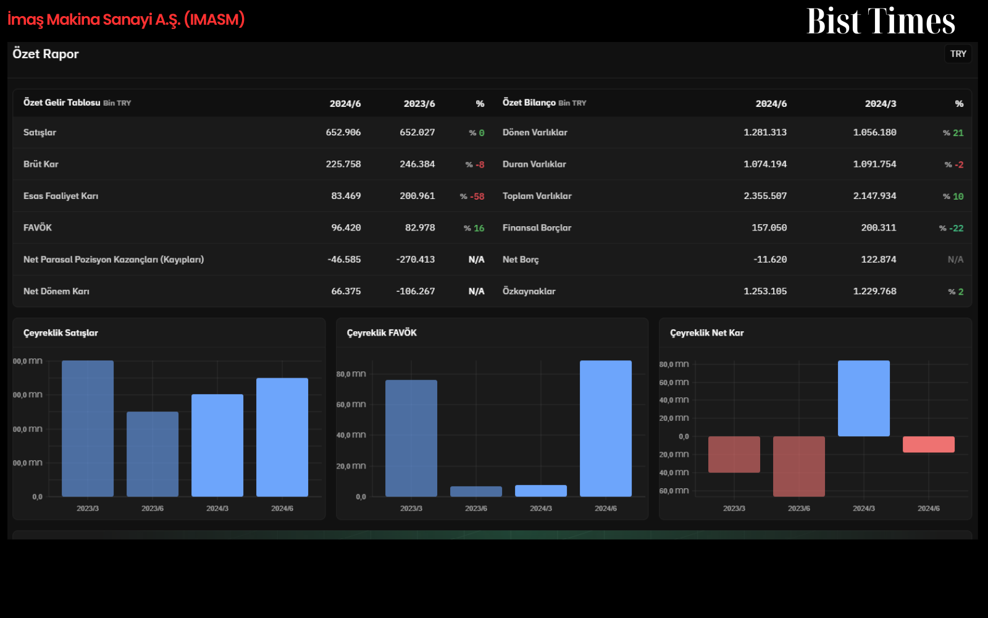Click the Brüt Kar row label

[41, 164]
